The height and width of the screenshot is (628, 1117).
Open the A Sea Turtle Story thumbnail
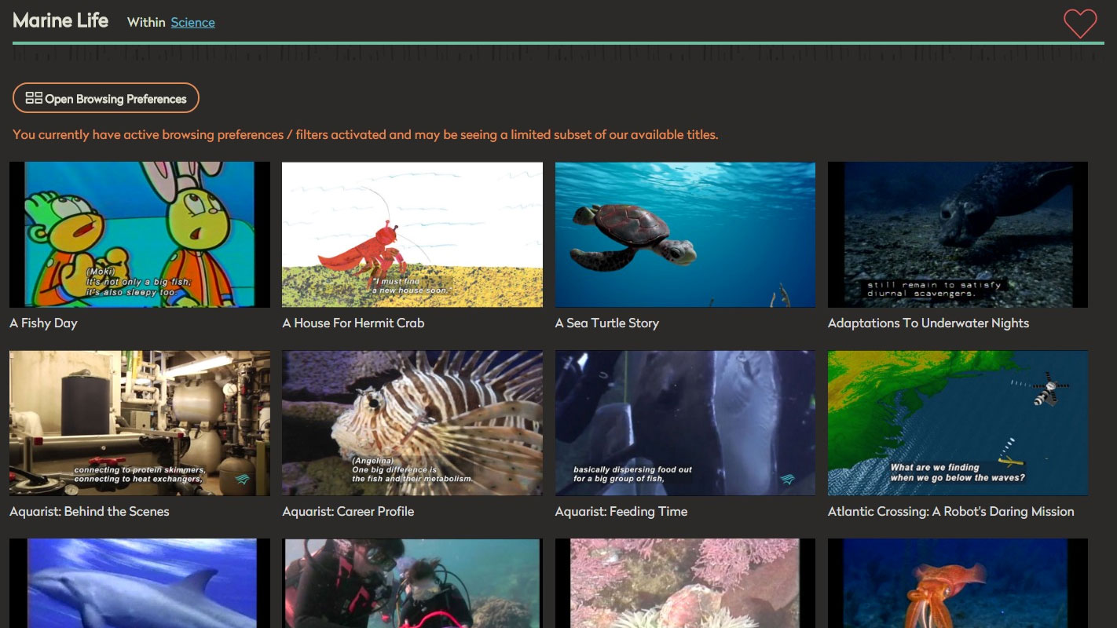[685, 235]
